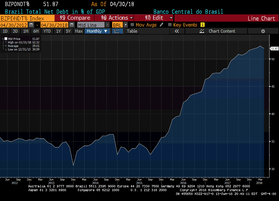Open chart settings gear icon
This screenshot has height=201, width=279.
[263, 31]
